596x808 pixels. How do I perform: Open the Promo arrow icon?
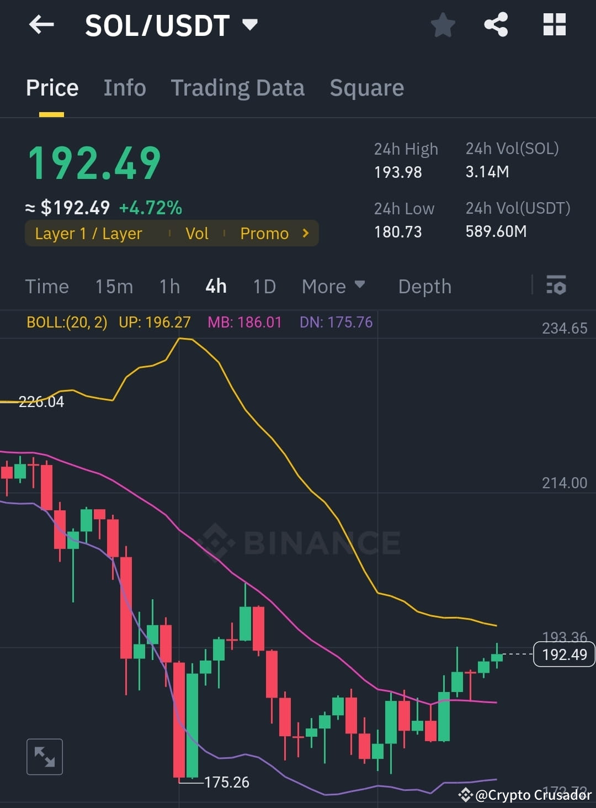305,233
